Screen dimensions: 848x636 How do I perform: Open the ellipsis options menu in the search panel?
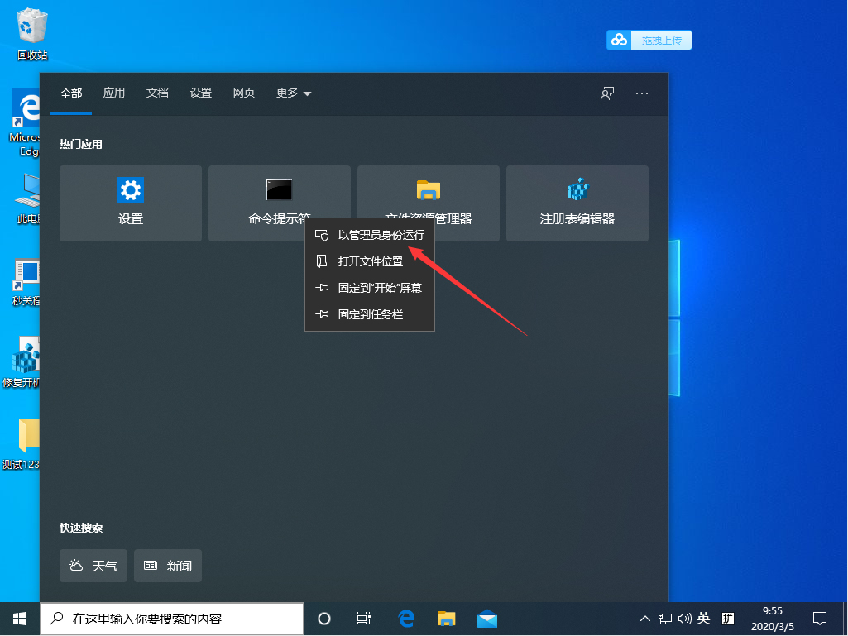point(641,93)
